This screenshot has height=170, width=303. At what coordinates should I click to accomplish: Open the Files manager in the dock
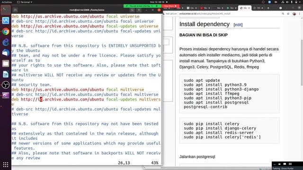tap(5, 63)
